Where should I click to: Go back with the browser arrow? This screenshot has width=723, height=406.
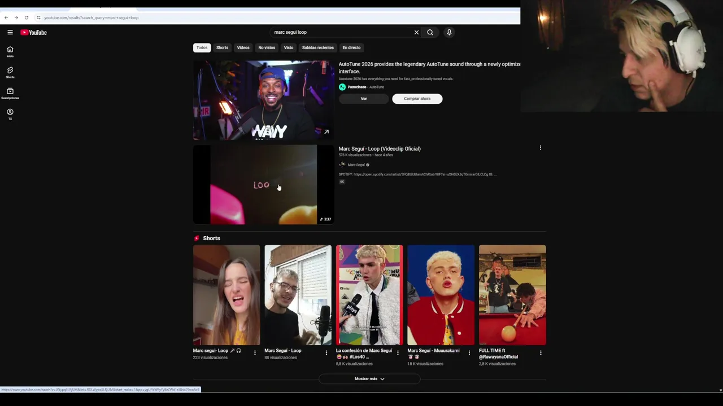[6, 17]
